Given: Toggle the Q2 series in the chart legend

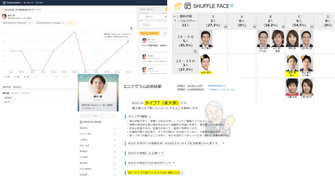Looking at the screenshot, I should (x=17, y=77).
